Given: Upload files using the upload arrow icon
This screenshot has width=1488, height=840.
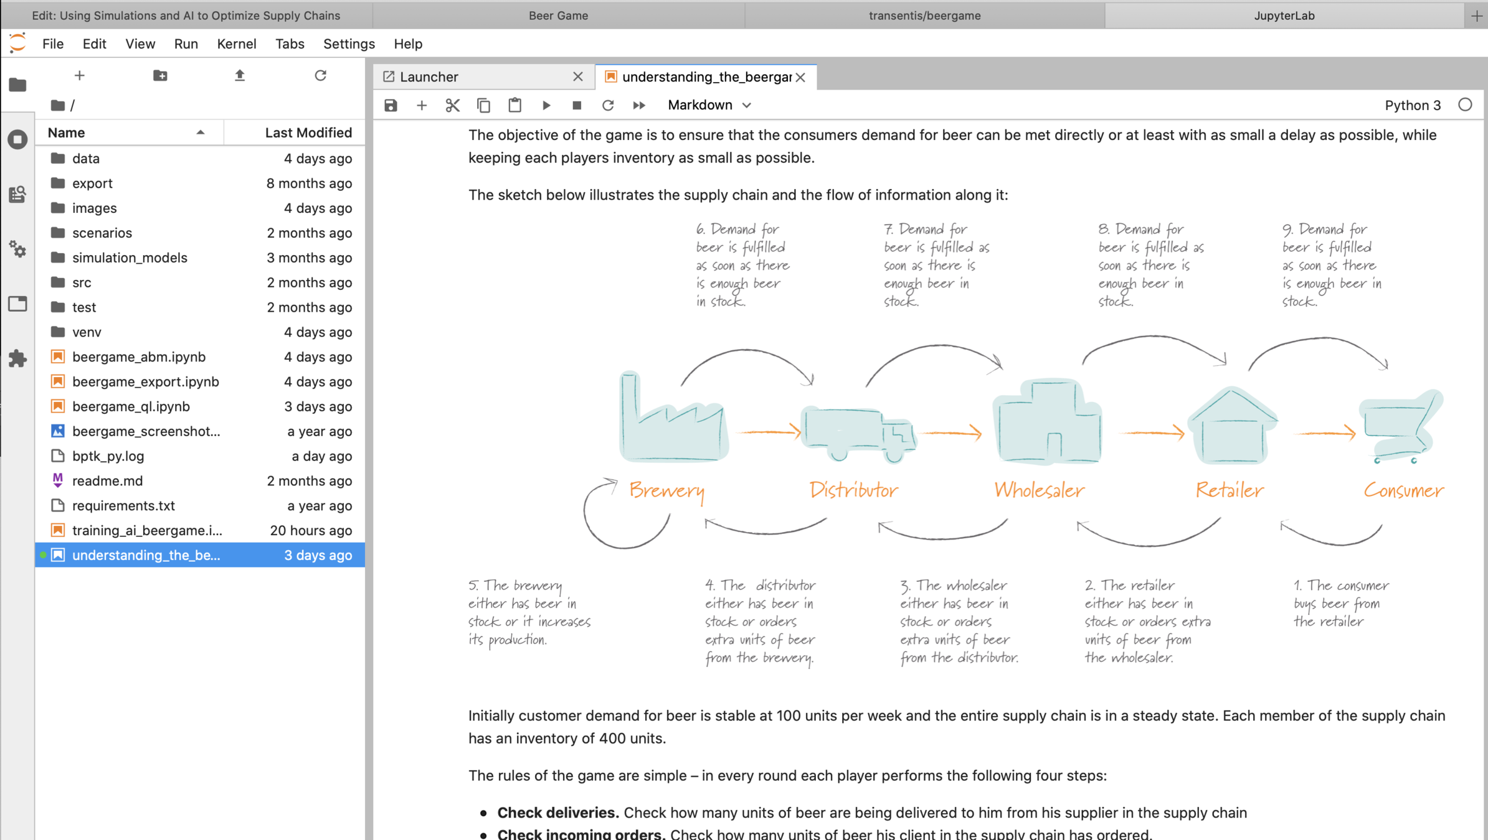Looking at the screenshot, I should [240, 75].
